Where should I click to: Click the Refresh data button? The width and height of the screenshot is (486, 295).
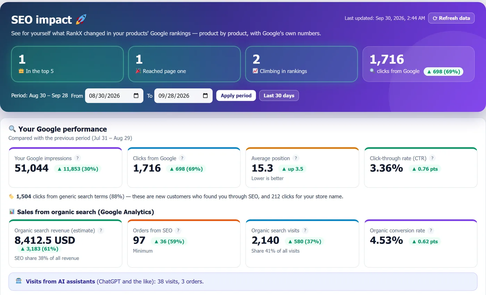(x=451, y=18)
